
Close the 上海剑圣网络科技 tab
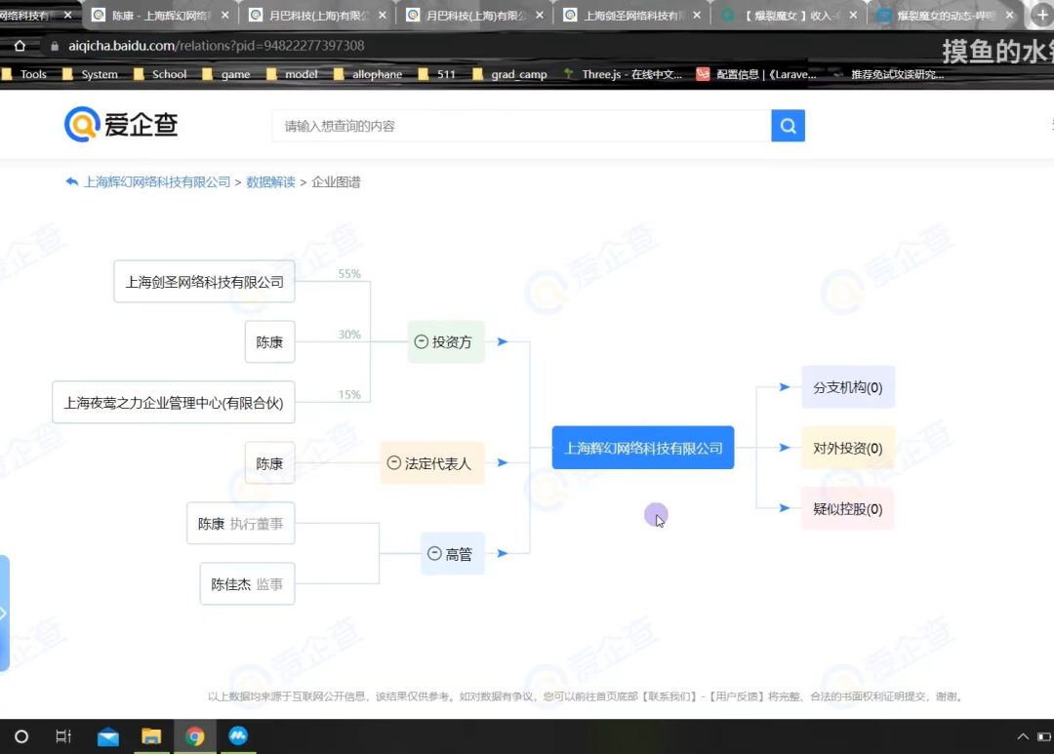click(x=697, y=15)
